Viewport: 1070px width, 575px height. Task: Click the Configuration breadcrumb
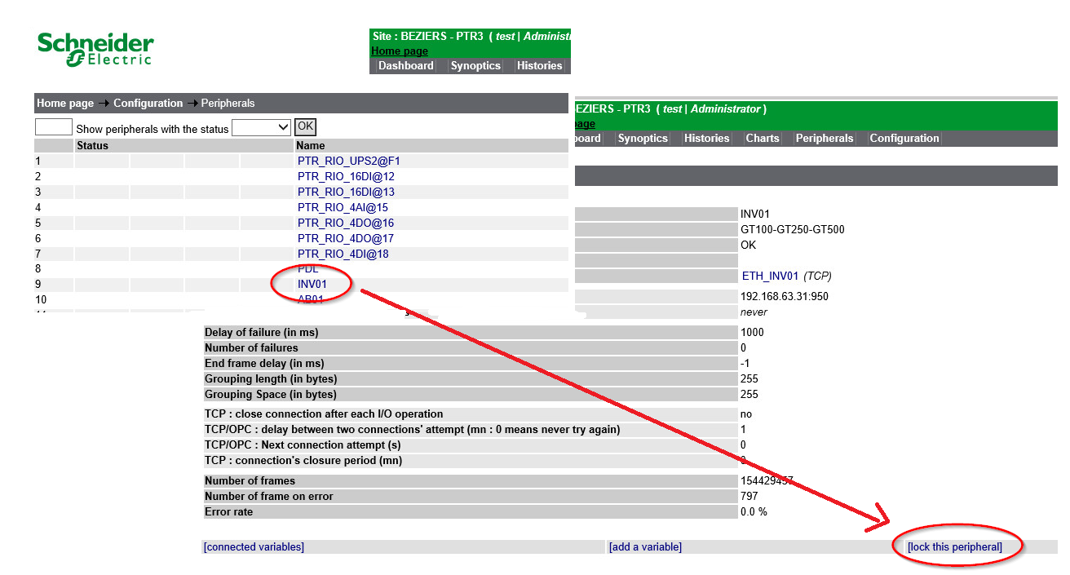tap(148, 104)
